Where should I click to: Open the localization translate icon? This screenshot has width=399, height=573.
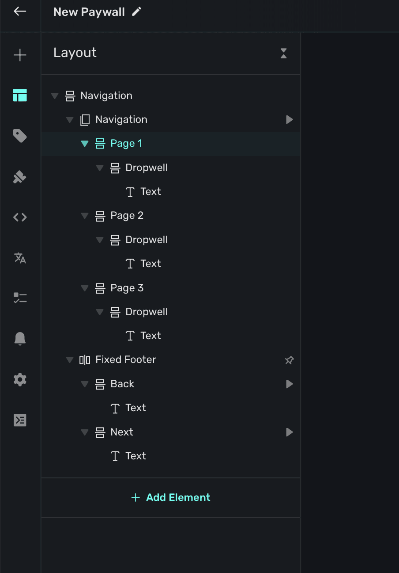20,258
